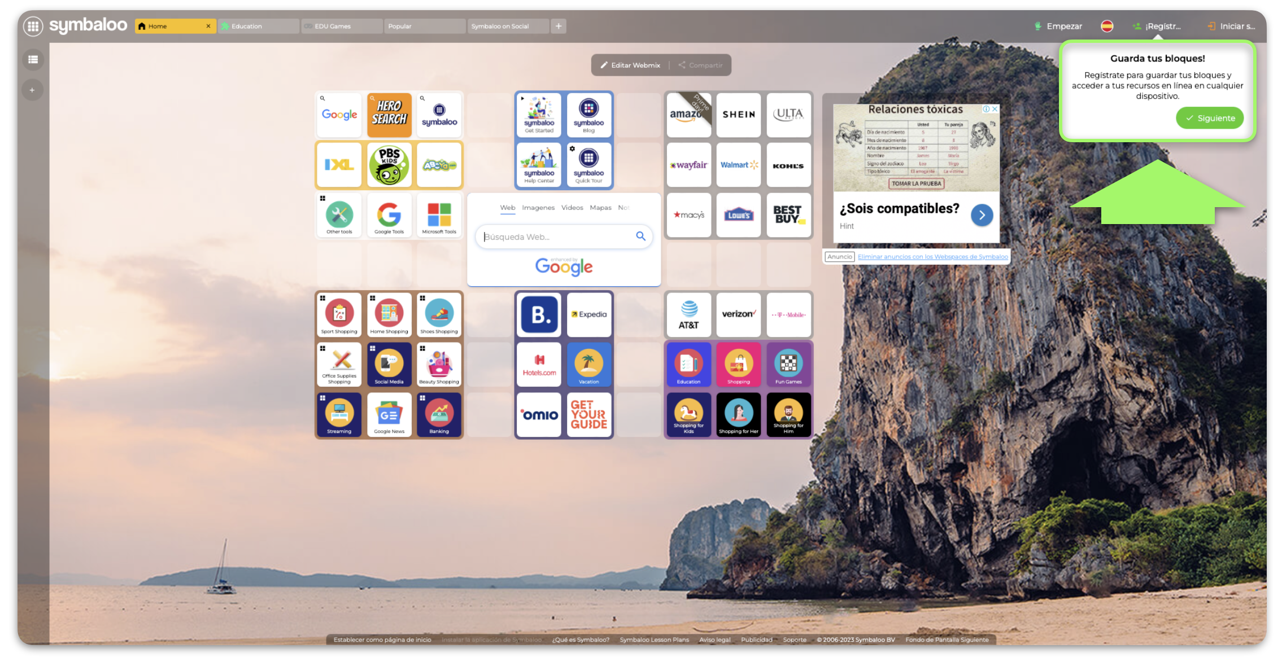The image size is (1282, 666).
Task: Open the webmix list sidebar icon
Action: point(33,59)
